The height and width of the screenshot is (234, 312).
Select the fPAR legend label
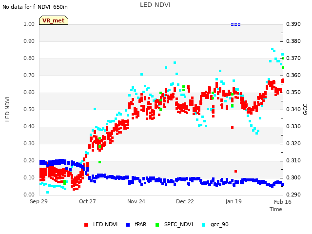tap(141, 224)
